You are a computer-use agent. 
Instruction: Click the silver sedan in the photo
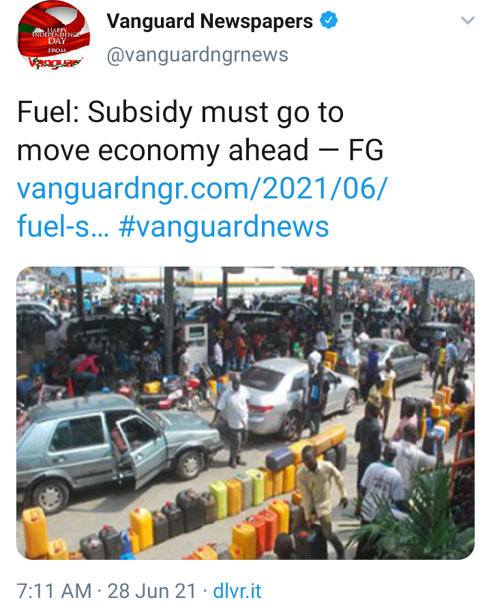coord(300,395)
